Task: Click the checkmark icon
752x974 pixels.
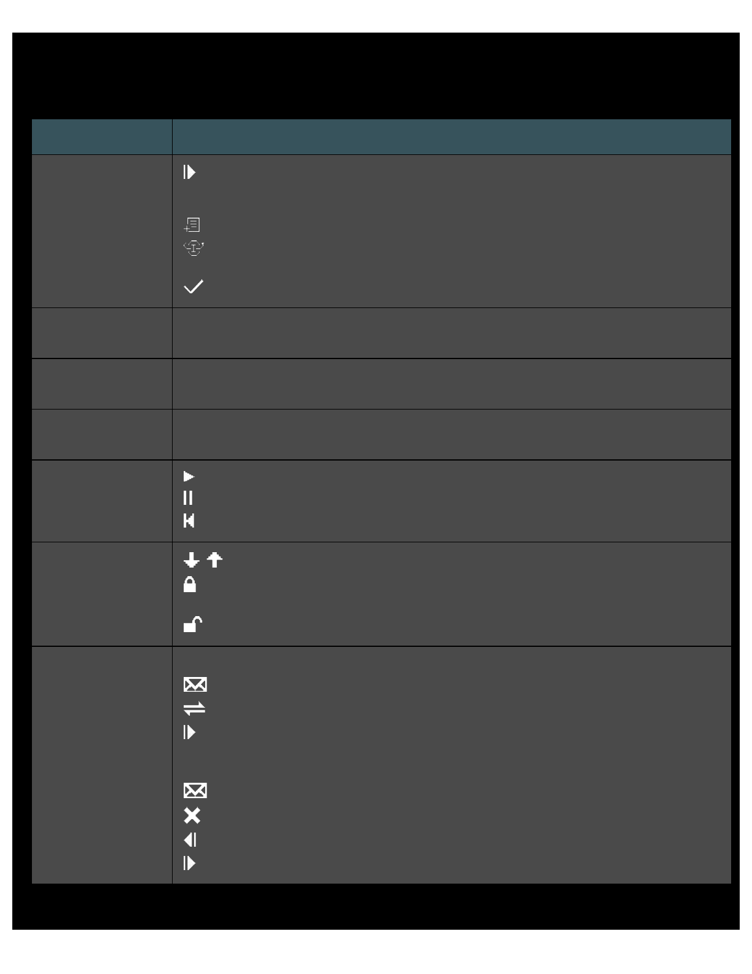Action: point(194,287)
